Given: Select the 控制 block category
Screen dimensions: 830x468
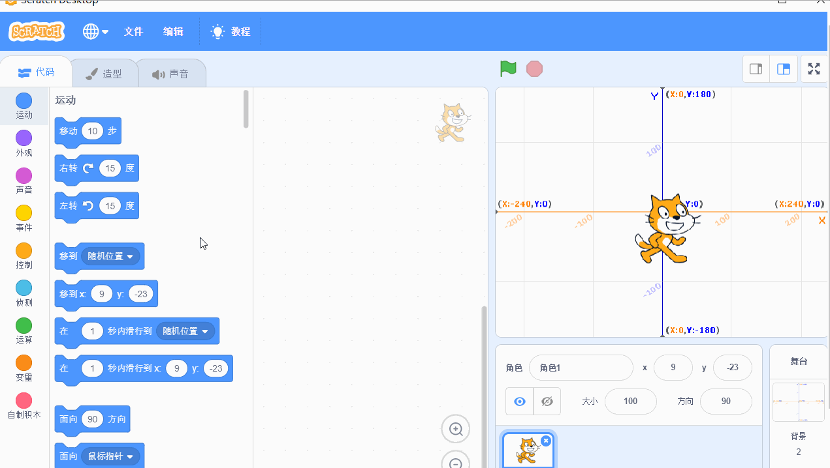Looking at the screenshot, I should 24,256.
